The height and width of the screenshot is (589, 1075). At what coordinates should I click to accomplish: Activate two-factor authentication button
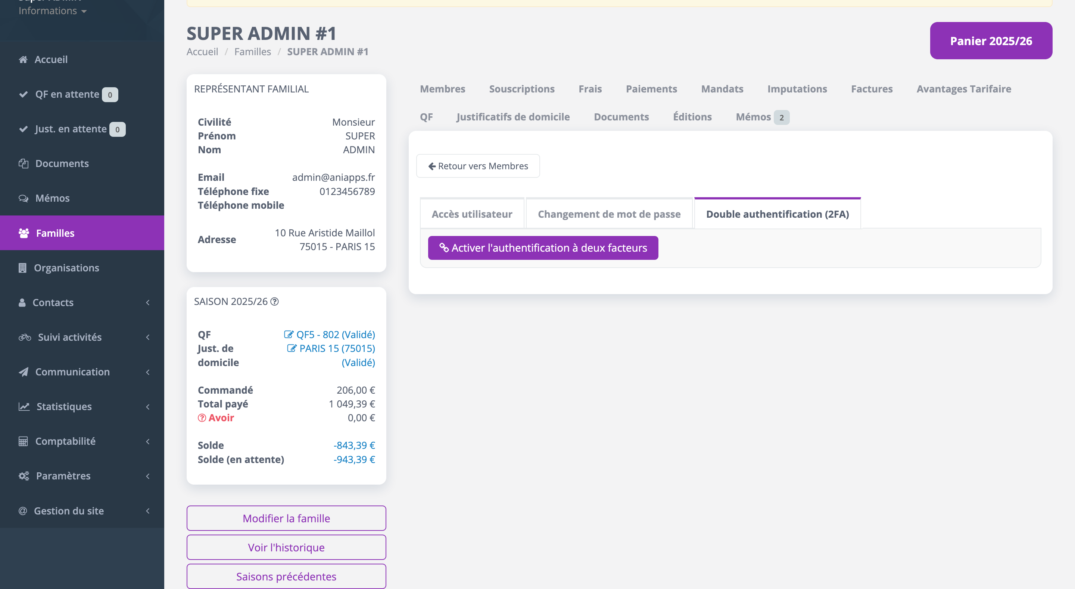[x=543, y=248]
